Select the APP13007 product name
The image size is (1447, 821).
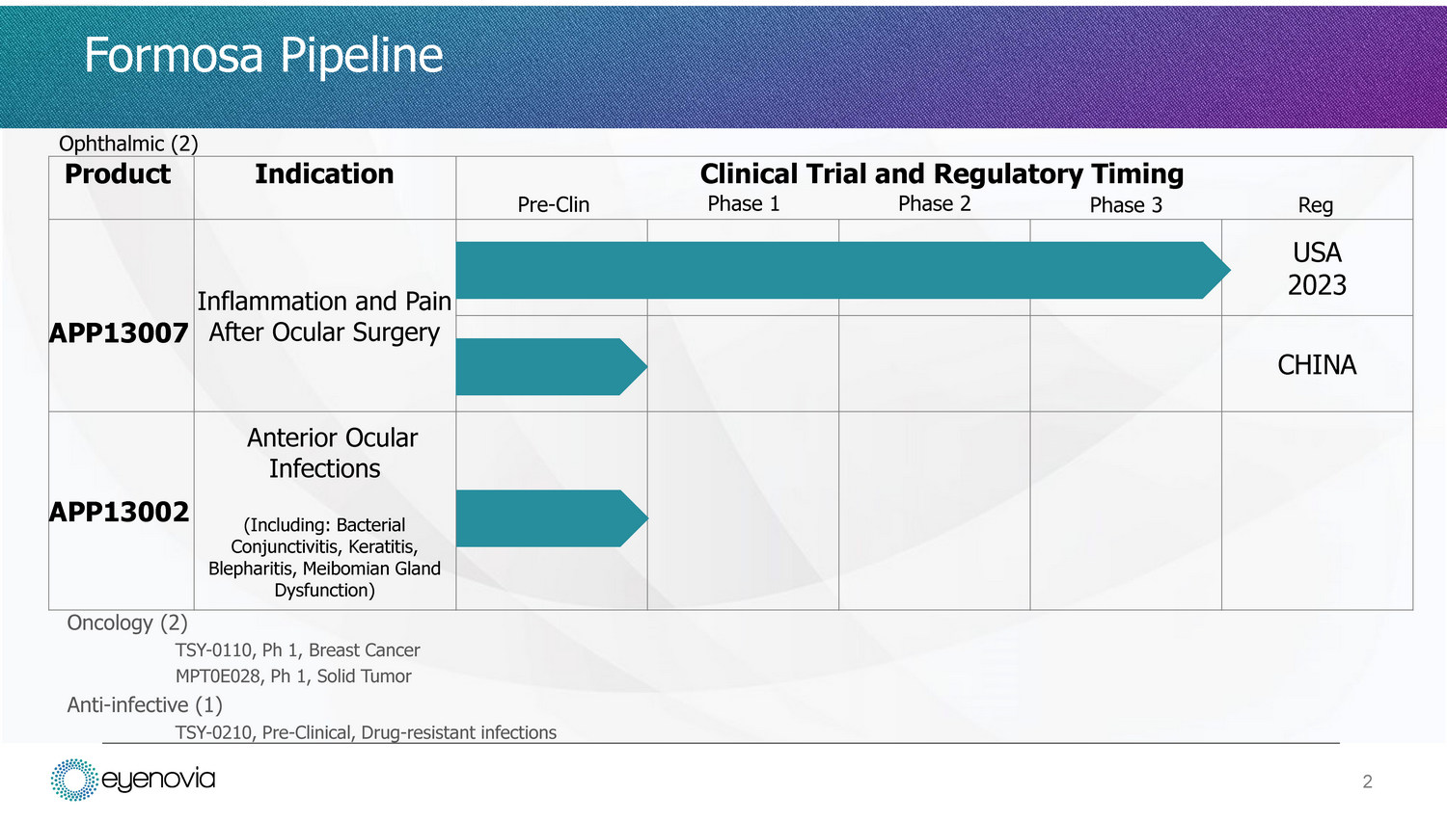[119, 333]
